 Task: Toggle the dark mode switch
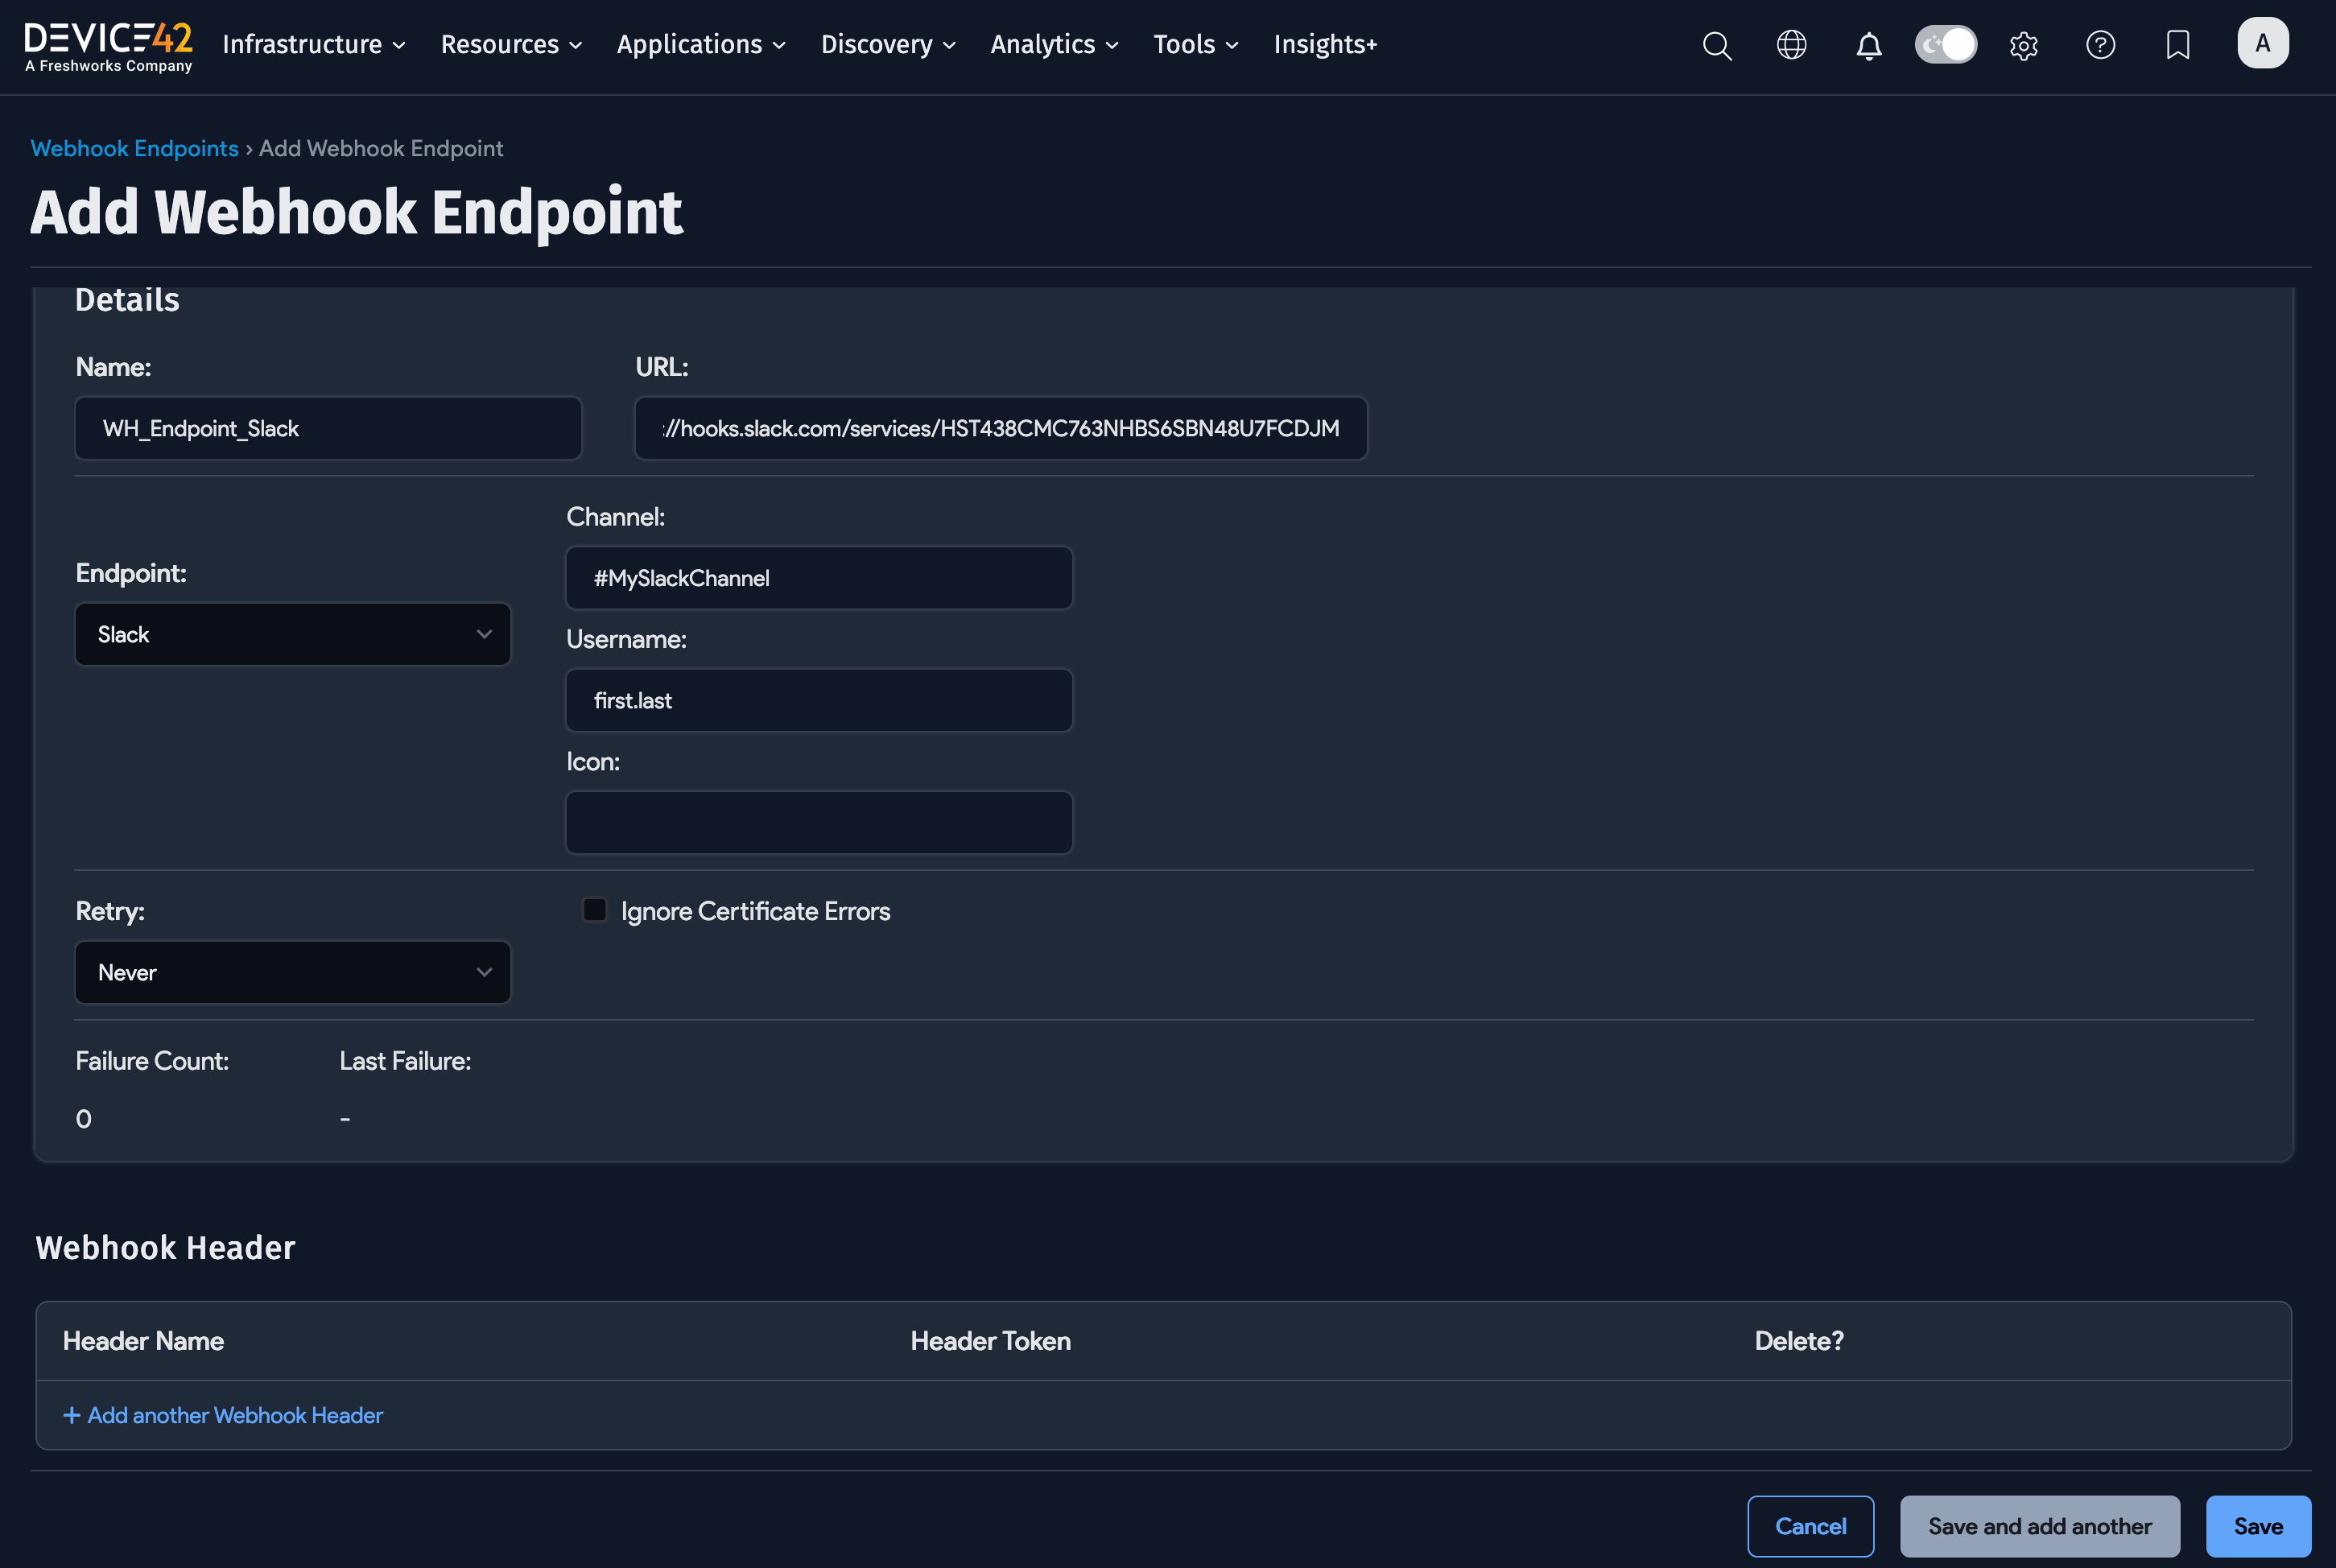(x=1945, y=45)
